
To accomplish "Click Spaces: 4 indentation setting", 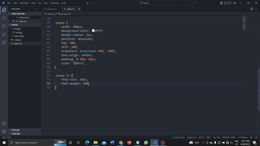I will click(x=191, y=137).
